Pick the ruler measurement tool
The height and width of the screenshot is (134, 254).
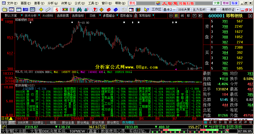(x=48, y=10)
